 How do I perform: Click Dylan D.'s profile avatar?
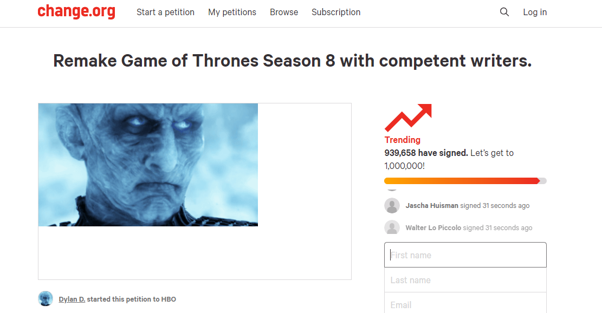46,299
